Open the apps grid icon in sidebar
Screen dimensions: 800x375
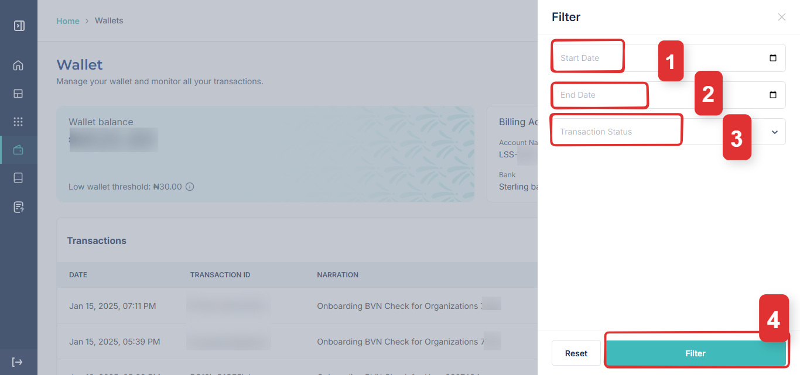pos(18,122)
